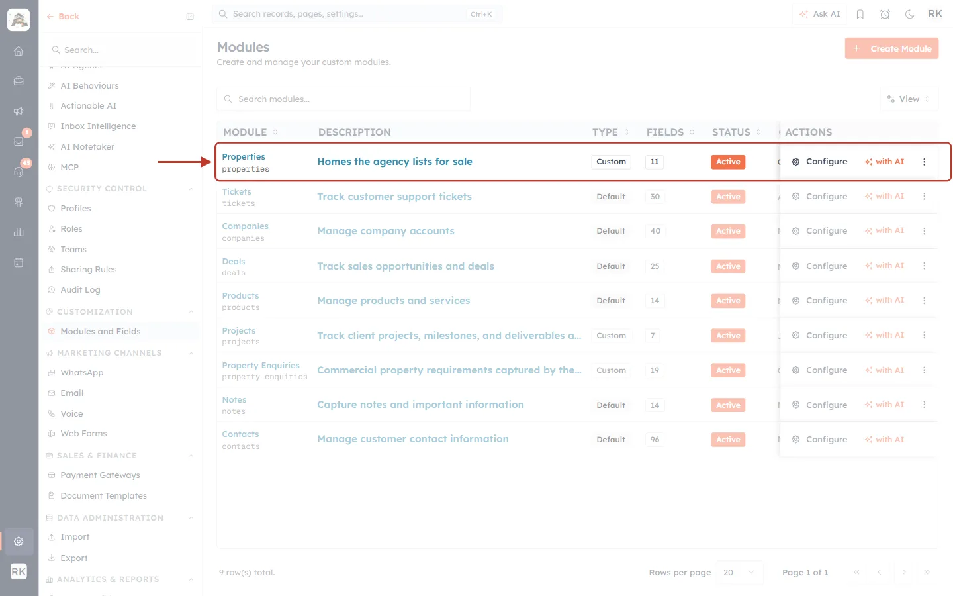The height and width of the screenshot is (596, 953).
Task: Open three-dot menu for Projects row
Action: coord(925,336)
